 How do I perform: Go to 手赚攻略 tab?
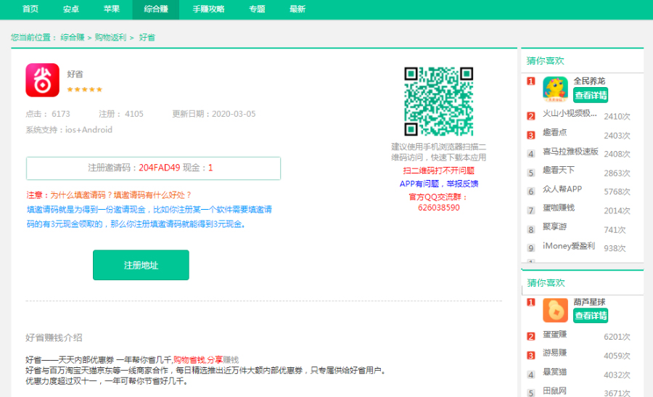209,9
